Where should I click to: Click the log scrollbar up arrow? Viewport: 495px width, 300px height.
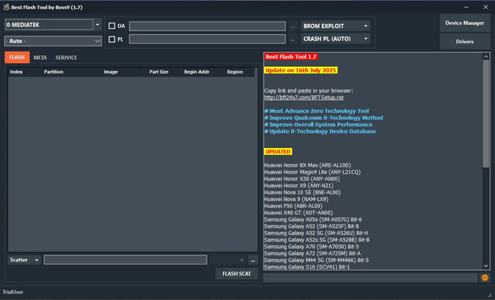(x=486, y=56)
